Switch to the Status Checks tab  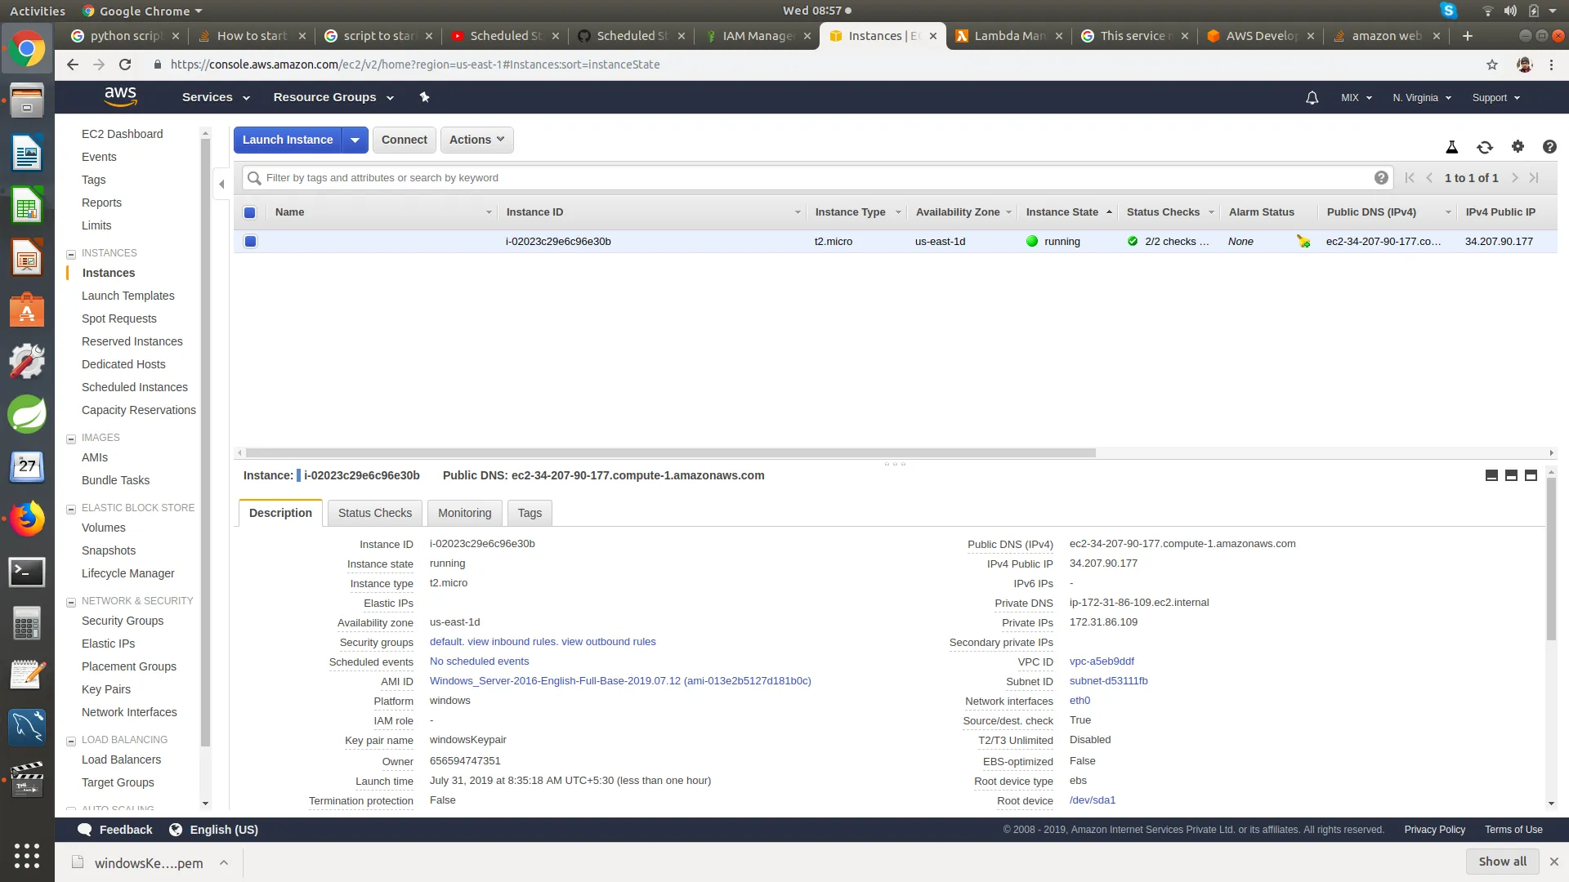375,513
